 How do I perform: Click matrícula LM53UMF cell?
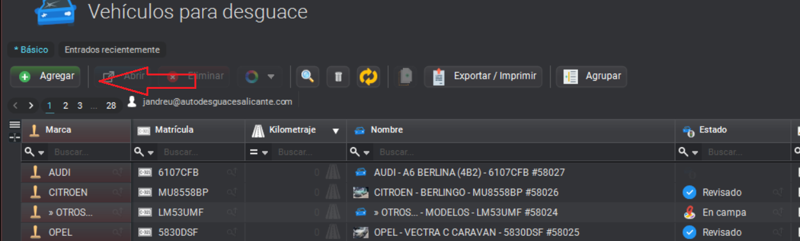coord(188,212)
